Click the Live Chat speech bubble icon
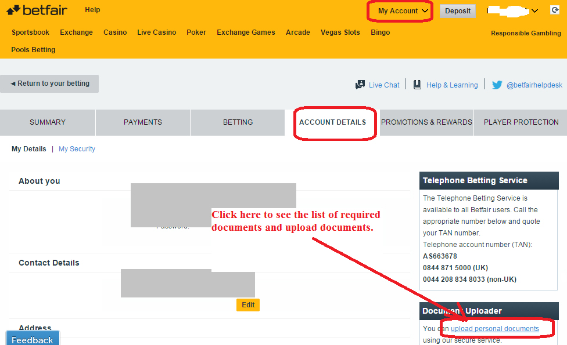 [x=360, y=85]
